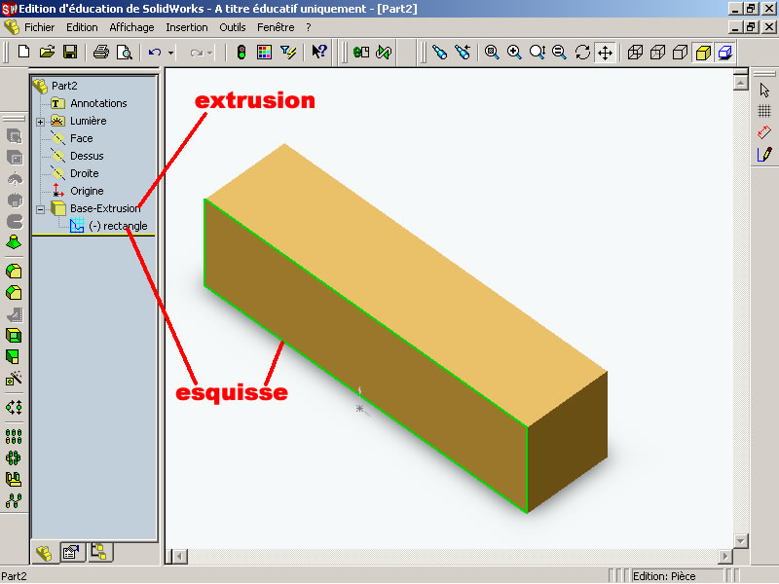Select the Mirror All tool
The image size is (779, 584).
[x=14, y=500]
